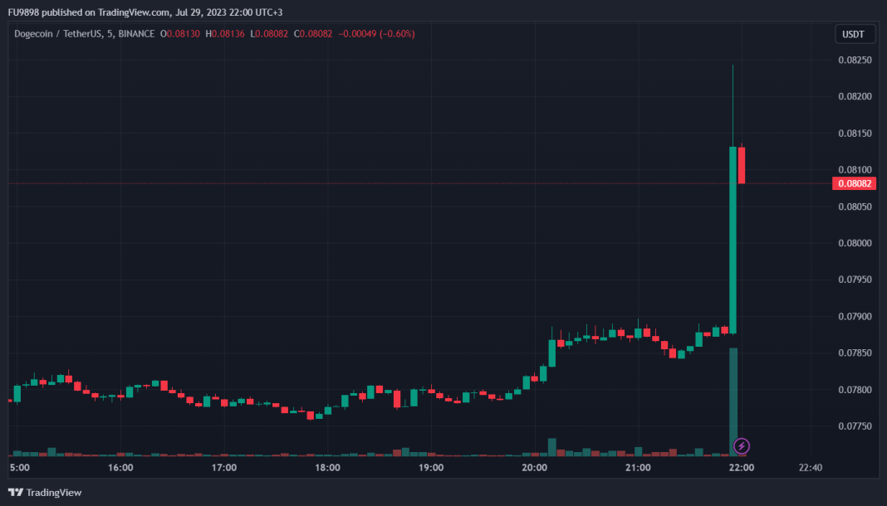Click the 22:00 time axis label
This screenshot has height=506, width=887.
(741, 468)
